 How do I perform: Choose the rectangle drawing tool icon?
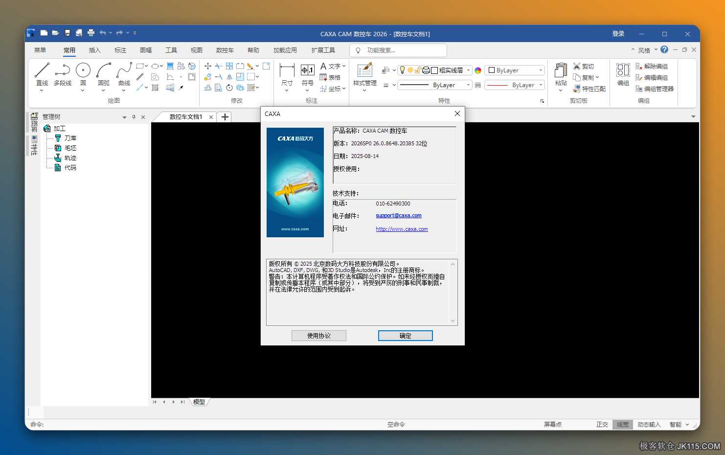click(140, 66)
